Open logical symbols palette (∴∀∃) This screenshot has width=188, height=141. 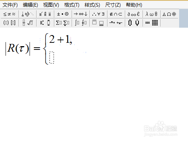click(x=98, y=14)
